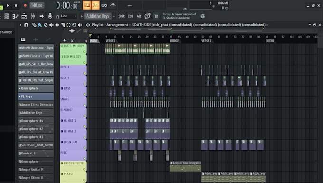Screen dimensions: 323x183
Task: Select Omnisphere #4 in picker list
Action: tap(36, 121)
